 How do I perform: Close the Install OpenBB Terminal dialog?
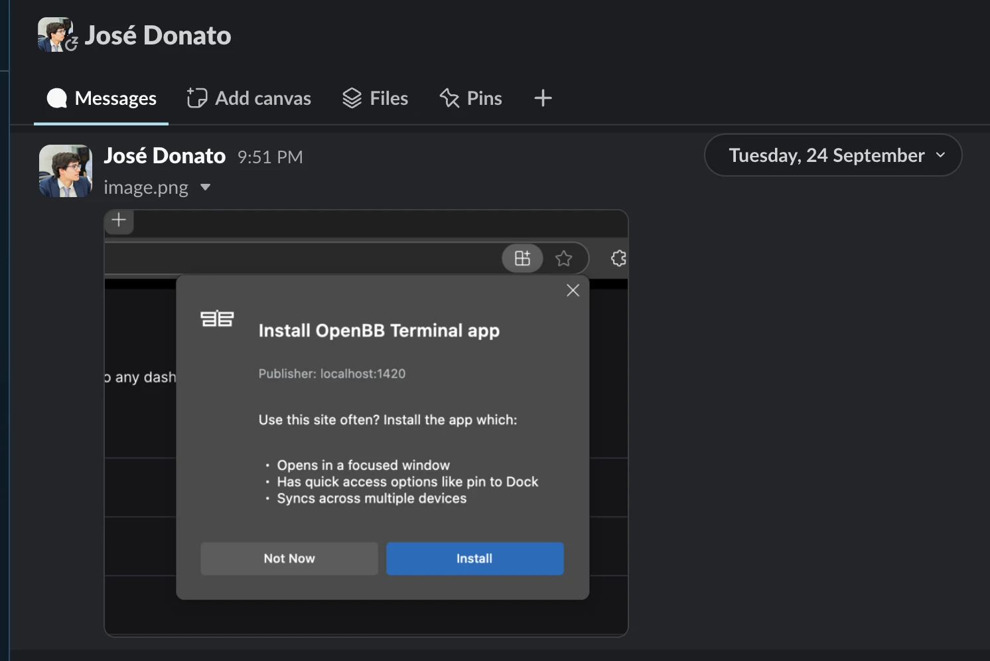click(x=573, y=290)
